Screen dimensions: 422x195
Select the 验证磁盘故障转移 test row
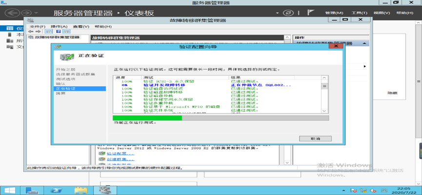217,92
